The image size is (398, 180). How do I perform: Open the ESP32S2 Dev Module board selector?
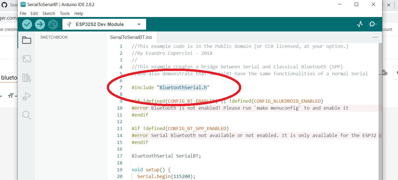pos(104,24)
